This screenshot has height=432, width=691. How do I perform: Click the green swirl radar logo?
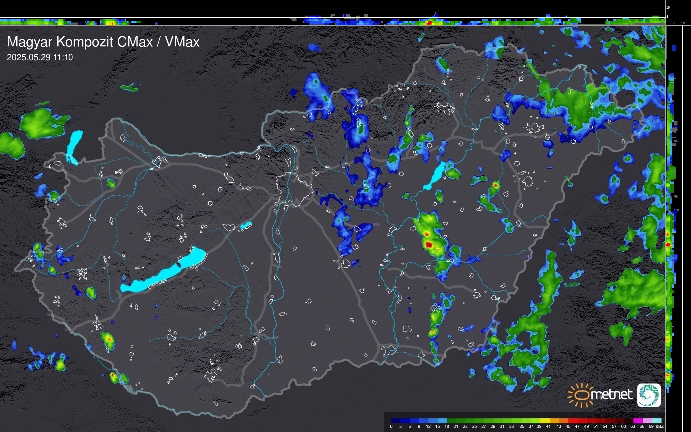[x=649, y=395]
